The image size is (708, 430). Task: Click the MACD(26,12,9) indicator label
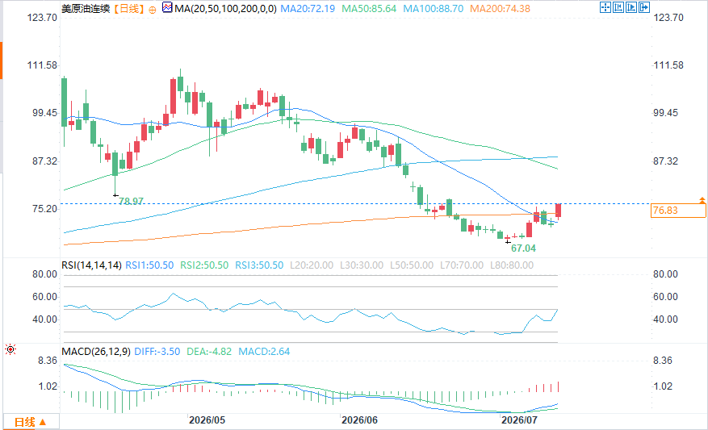tap(96, 352)
